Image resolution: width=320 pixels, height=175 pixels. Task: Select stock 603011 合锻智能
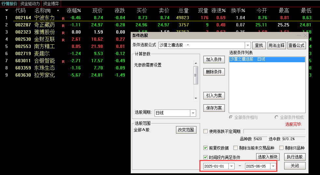(x=35, y=61)
